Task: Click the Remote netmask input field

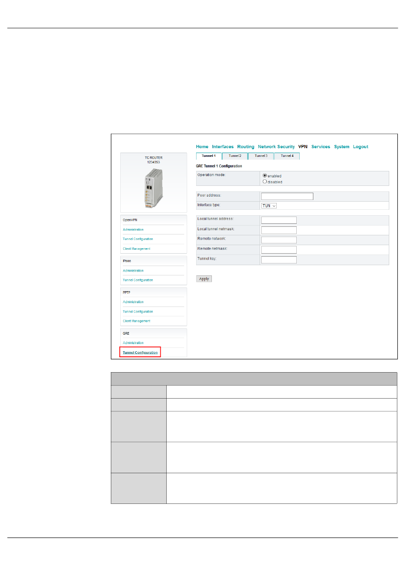Action: point(279,250)
